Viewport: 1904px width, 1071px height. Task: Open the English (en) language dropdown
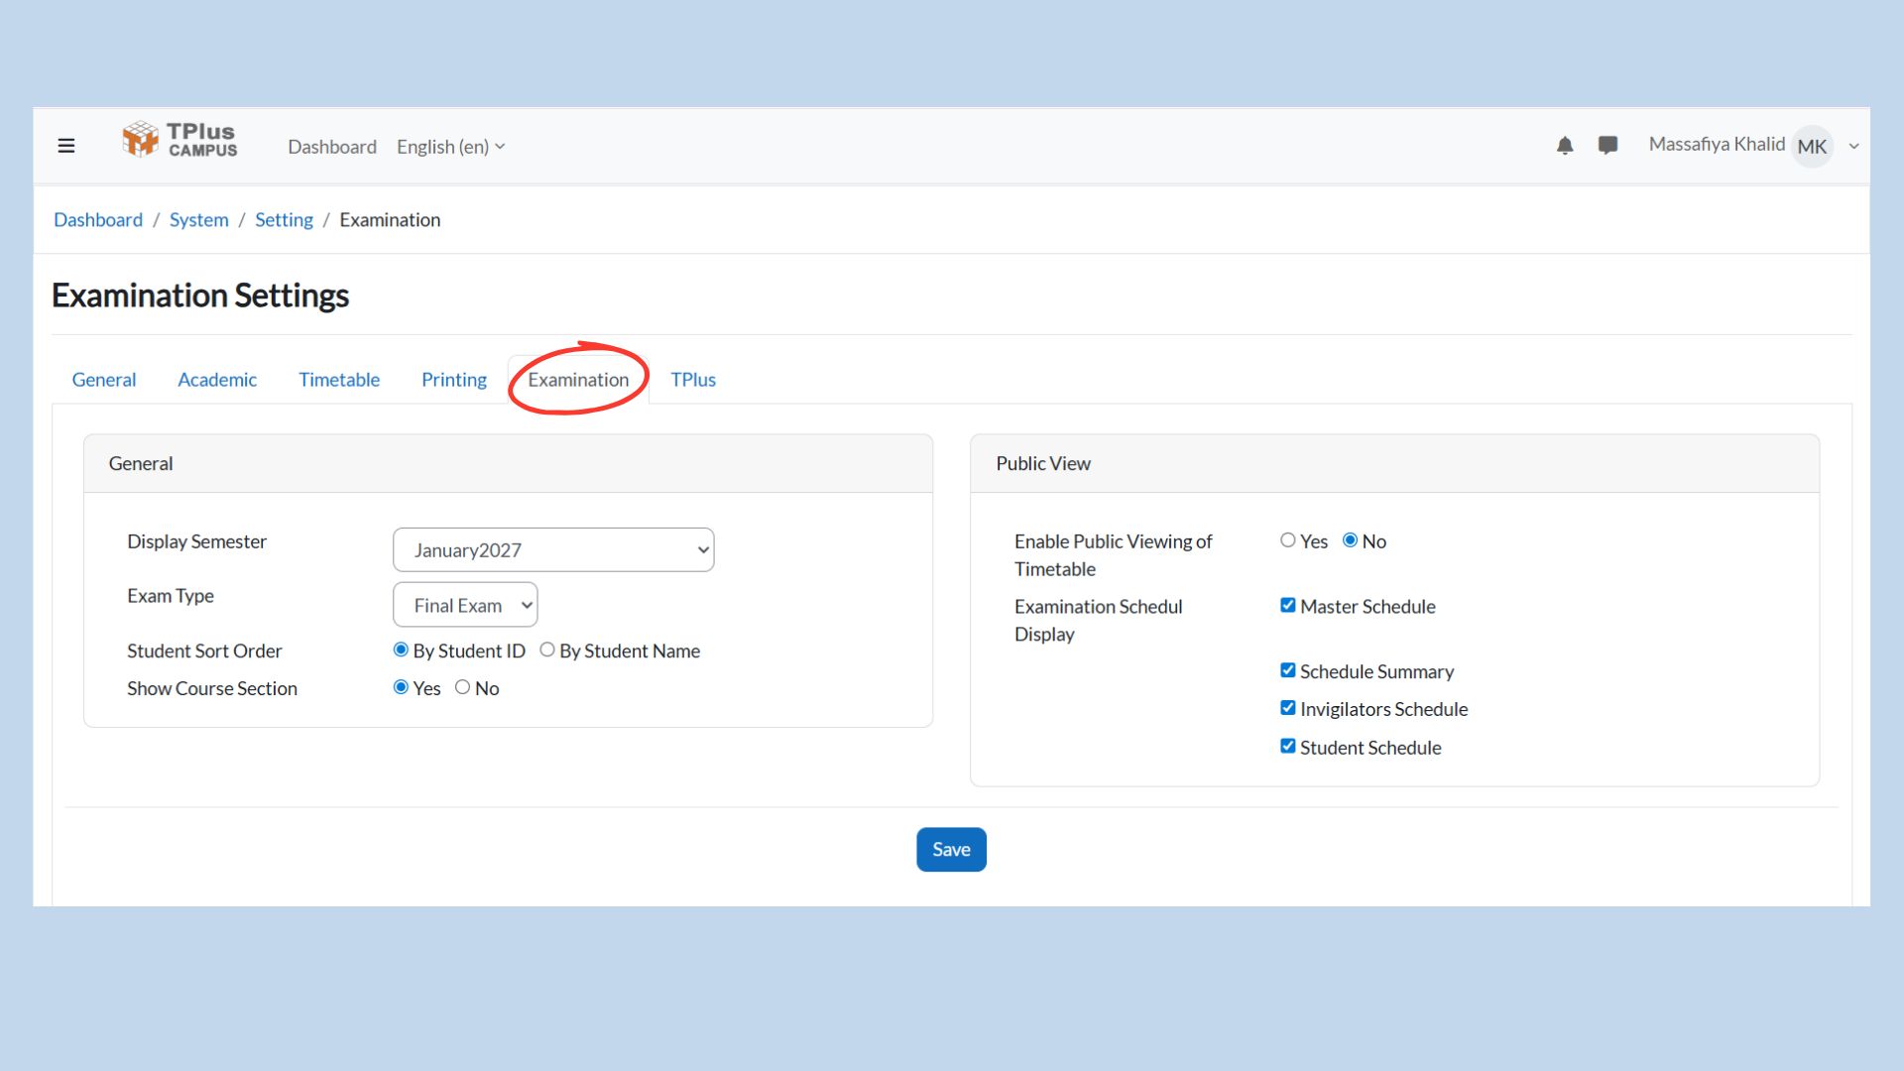coord(450,147)
